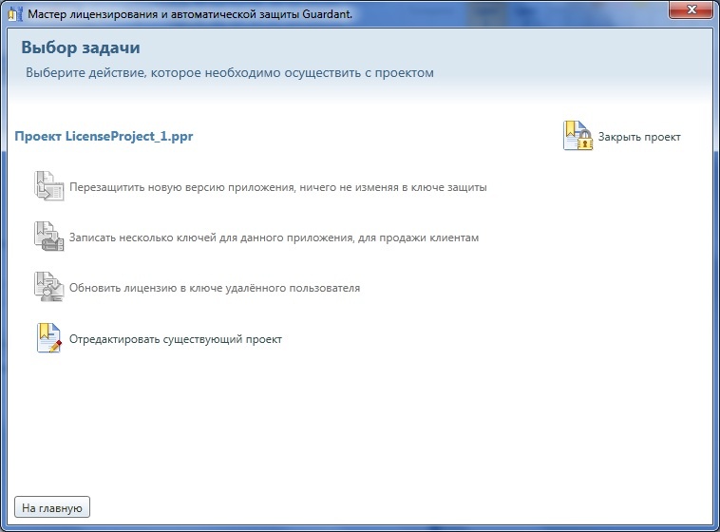Image resolution: width=720 pixels, height=532 pixels.
Task: Click the blue header banner background
Action: click(570, 57)
